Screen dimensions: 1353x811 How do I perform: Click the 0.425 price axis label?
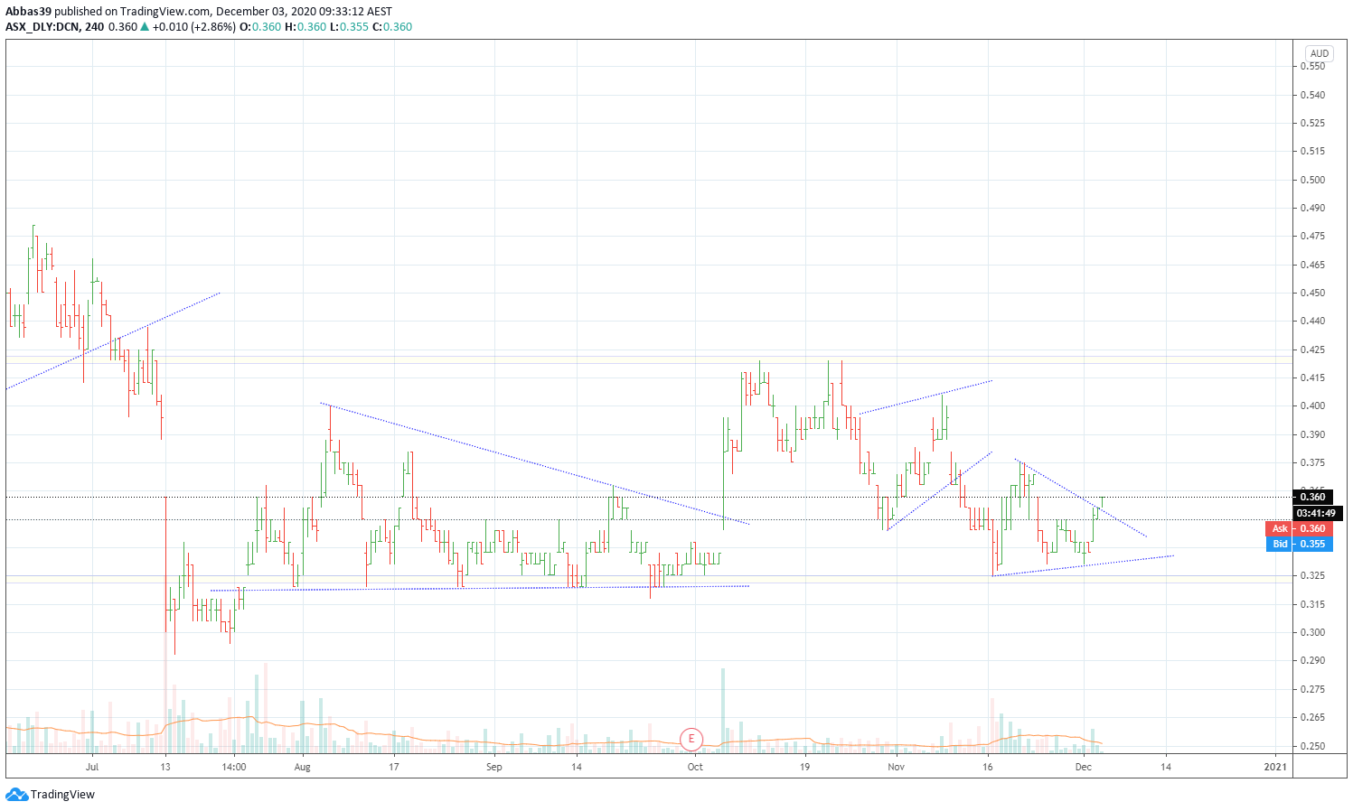pos(1312,350)
